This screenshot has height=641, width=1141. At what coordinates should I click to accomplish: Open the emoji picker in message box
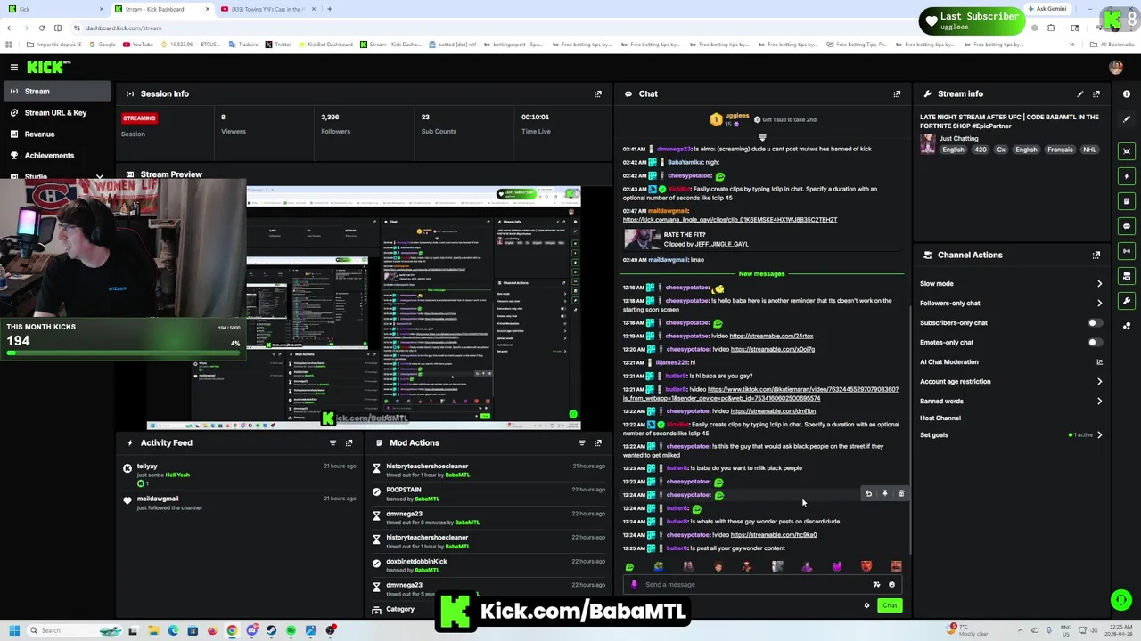[x=891, y=585]
